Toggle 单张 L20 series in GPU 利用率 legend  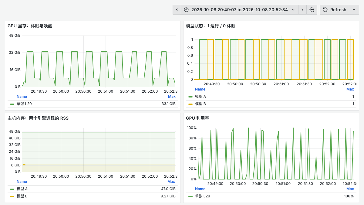pyautogui.click(x=203, y=196)
